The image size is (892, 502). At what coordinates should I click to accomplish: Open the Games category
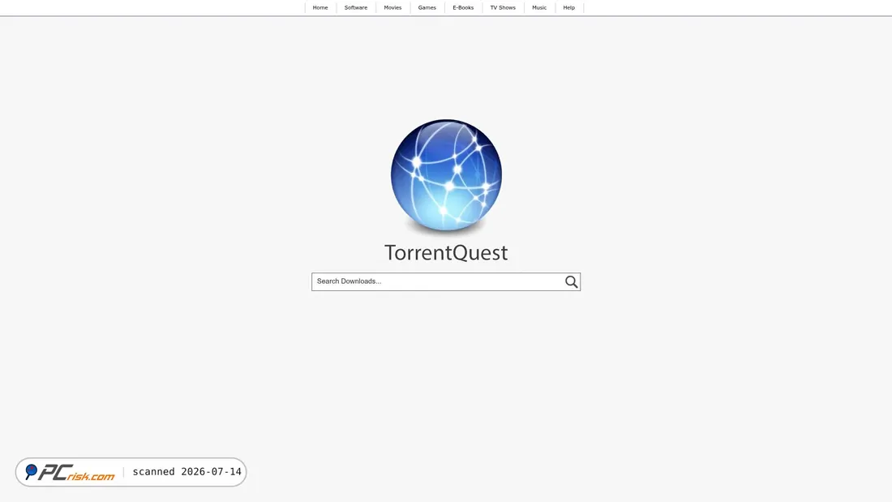(427, 8)
